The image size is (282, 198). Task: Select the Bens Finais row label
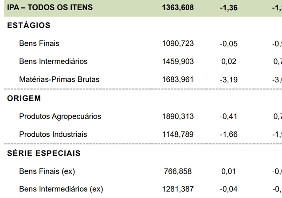39,44
